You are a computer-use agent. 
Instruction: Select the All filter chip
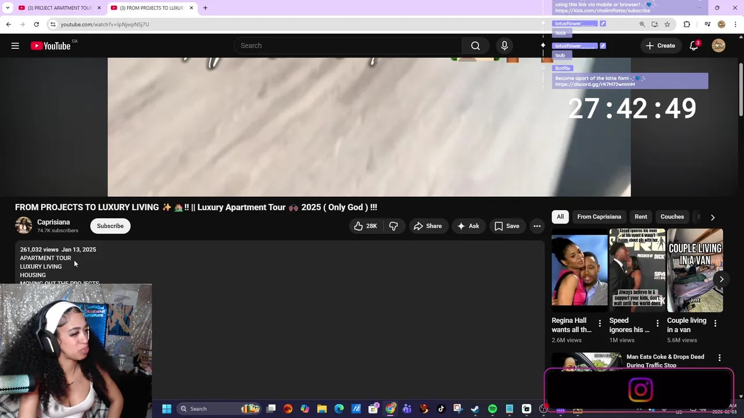(560, 217)
